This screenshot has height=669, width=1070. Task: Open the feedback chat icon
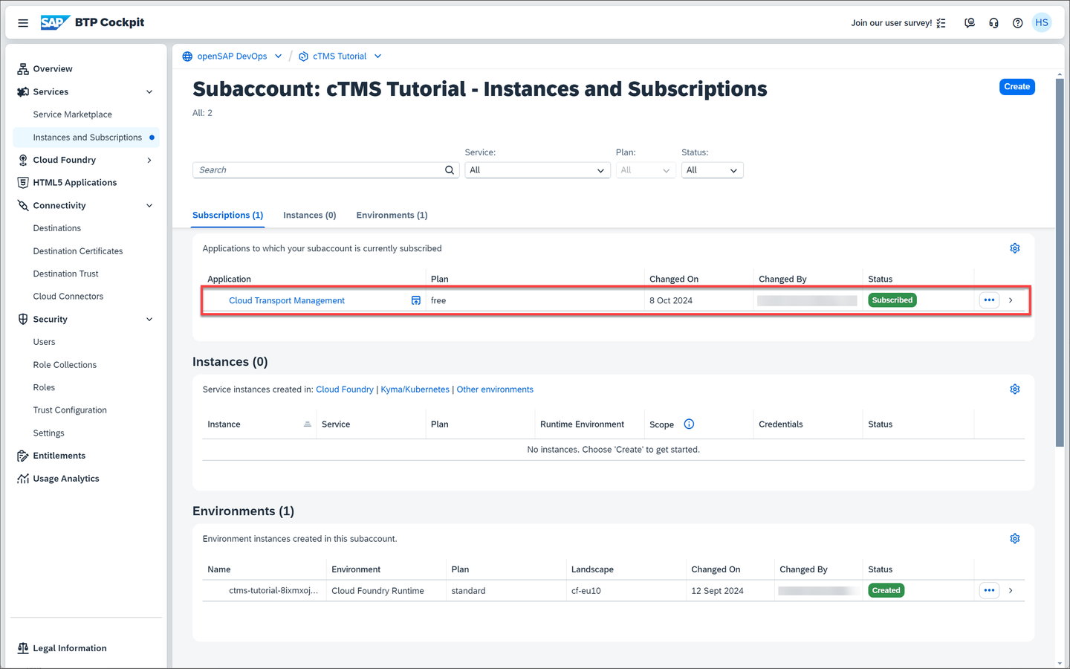pyautogui.click(x=970, y=23)
